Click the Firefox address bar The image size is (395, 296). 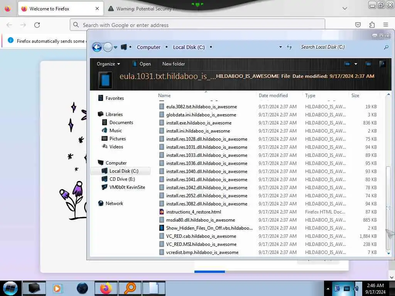pos(197,25)
